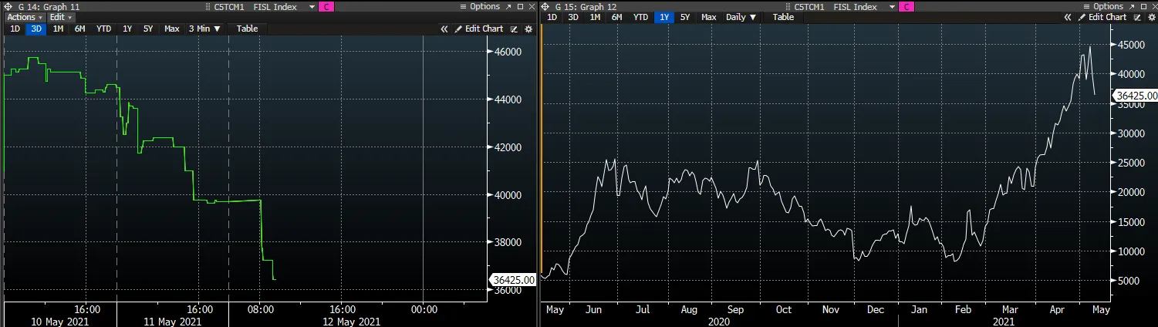Click 12 May 2021 date label
Screen dimensions: 1158x327
tap(352, 322)
